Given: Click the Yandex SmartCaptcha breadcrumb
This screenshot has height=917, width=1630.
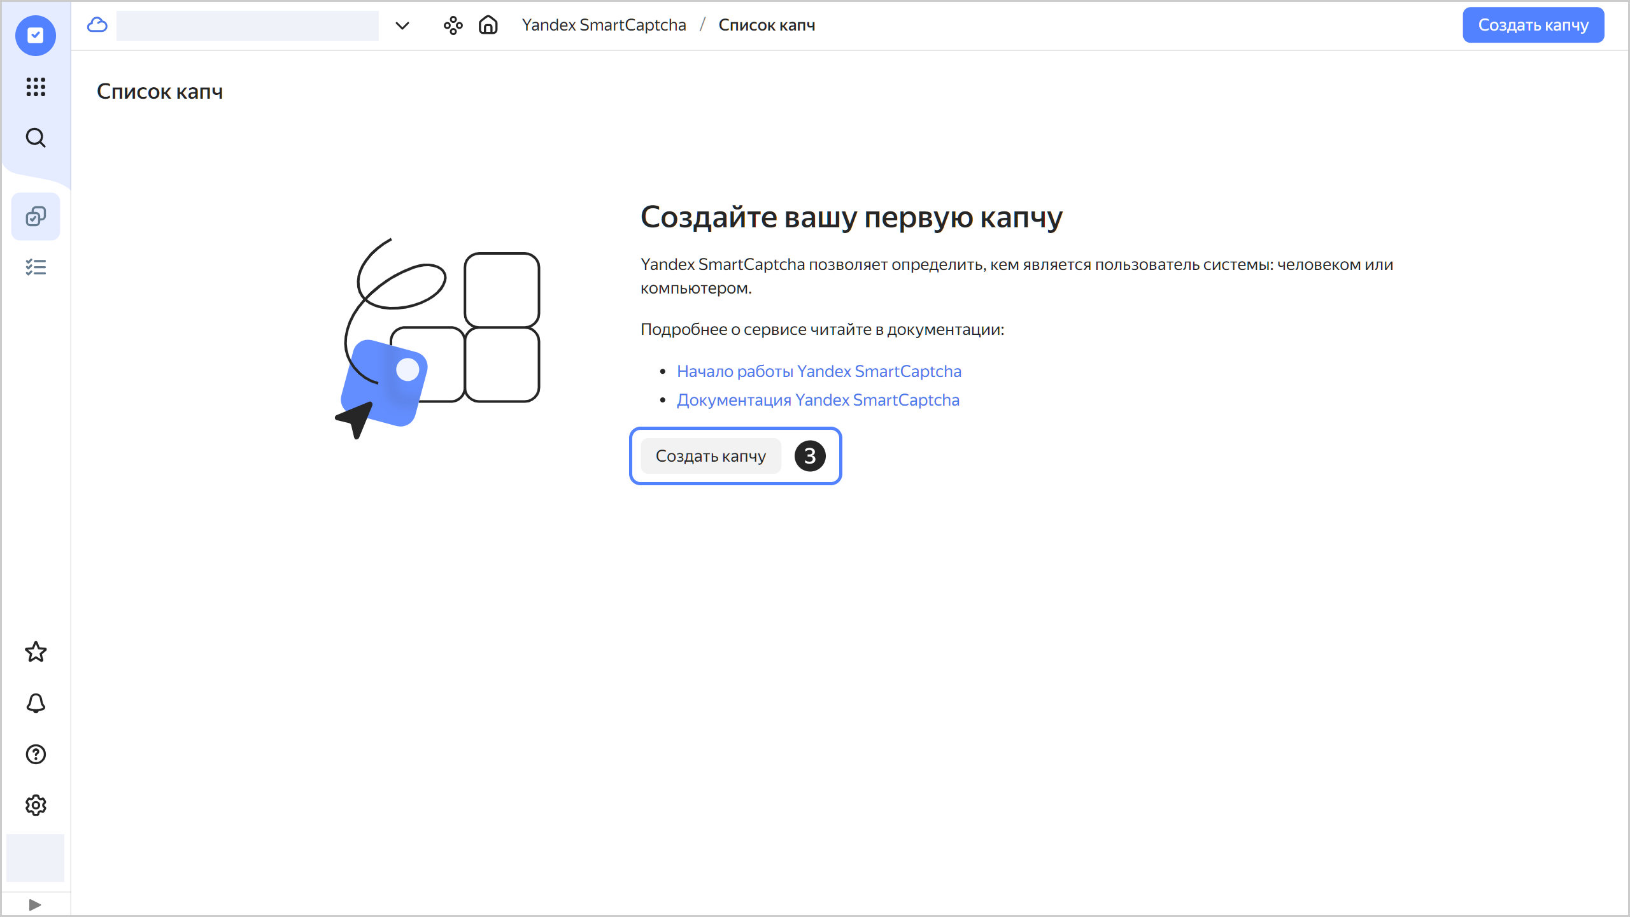Looking at the screenshot, I should tap(604, 25).
